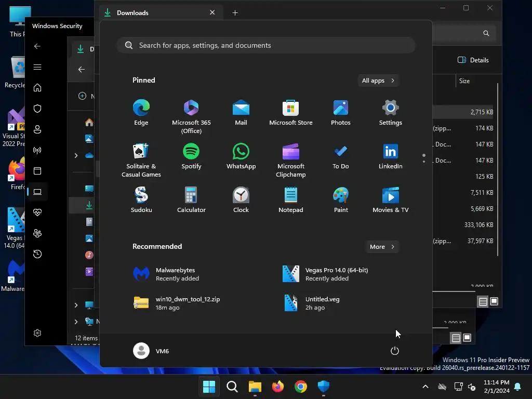The height and width of the screenshot is (399, 532).
Task: Click Windows Security back arrow
Action: (37, 46)
